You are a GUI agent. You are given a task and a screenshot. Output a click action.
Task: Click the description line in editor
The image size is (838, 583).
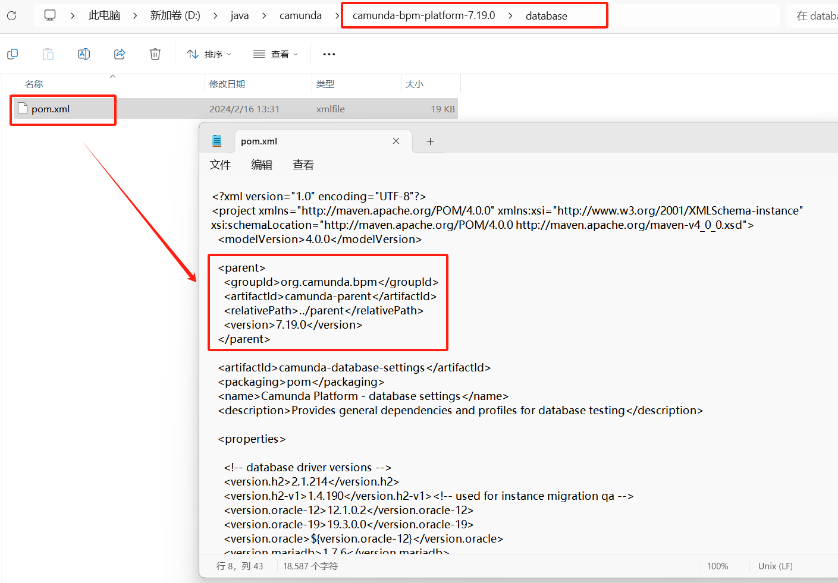(x=460, y=410)
